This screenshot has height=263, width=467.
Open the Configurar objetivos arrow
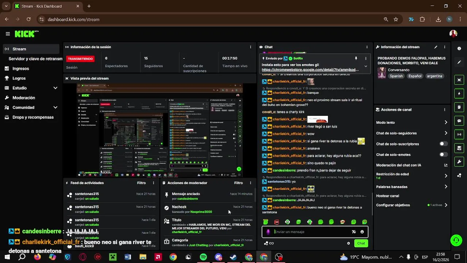[445, 205]
